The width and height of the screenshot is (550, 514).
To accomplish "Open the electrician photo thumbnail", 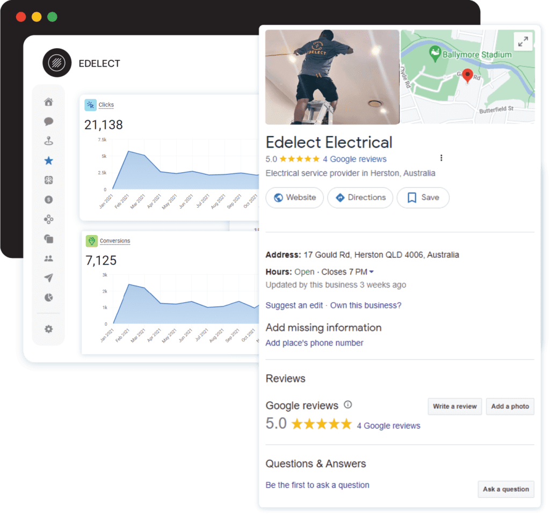I will (332, 77).
